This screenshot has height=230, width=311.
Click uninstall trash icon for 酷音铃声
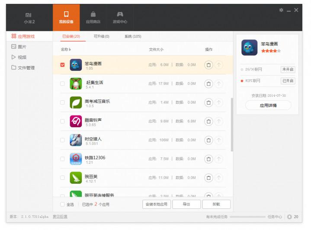(208, 121)
